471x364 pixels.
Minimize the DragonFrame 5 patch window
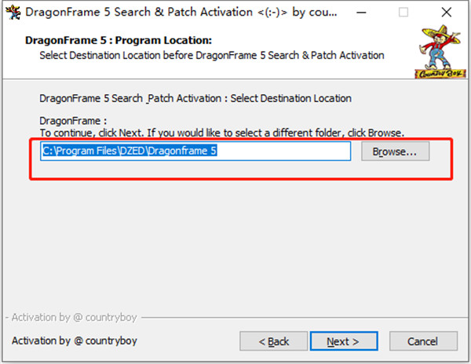(x=361, y=13)
